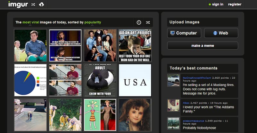Open the 'art project' meme thumbnail
257x133 pixels.
(x=135, y=45)
